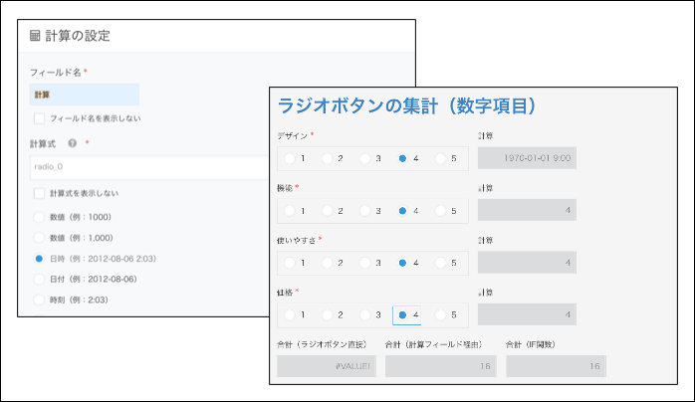
Task: Click 合計（計算フィールド経由）field showing 16
Action: (x=440, y=366)
